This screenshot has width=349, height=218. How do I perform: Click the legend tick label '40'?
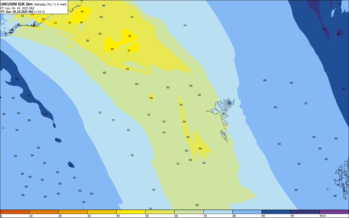tap(118, 216)
